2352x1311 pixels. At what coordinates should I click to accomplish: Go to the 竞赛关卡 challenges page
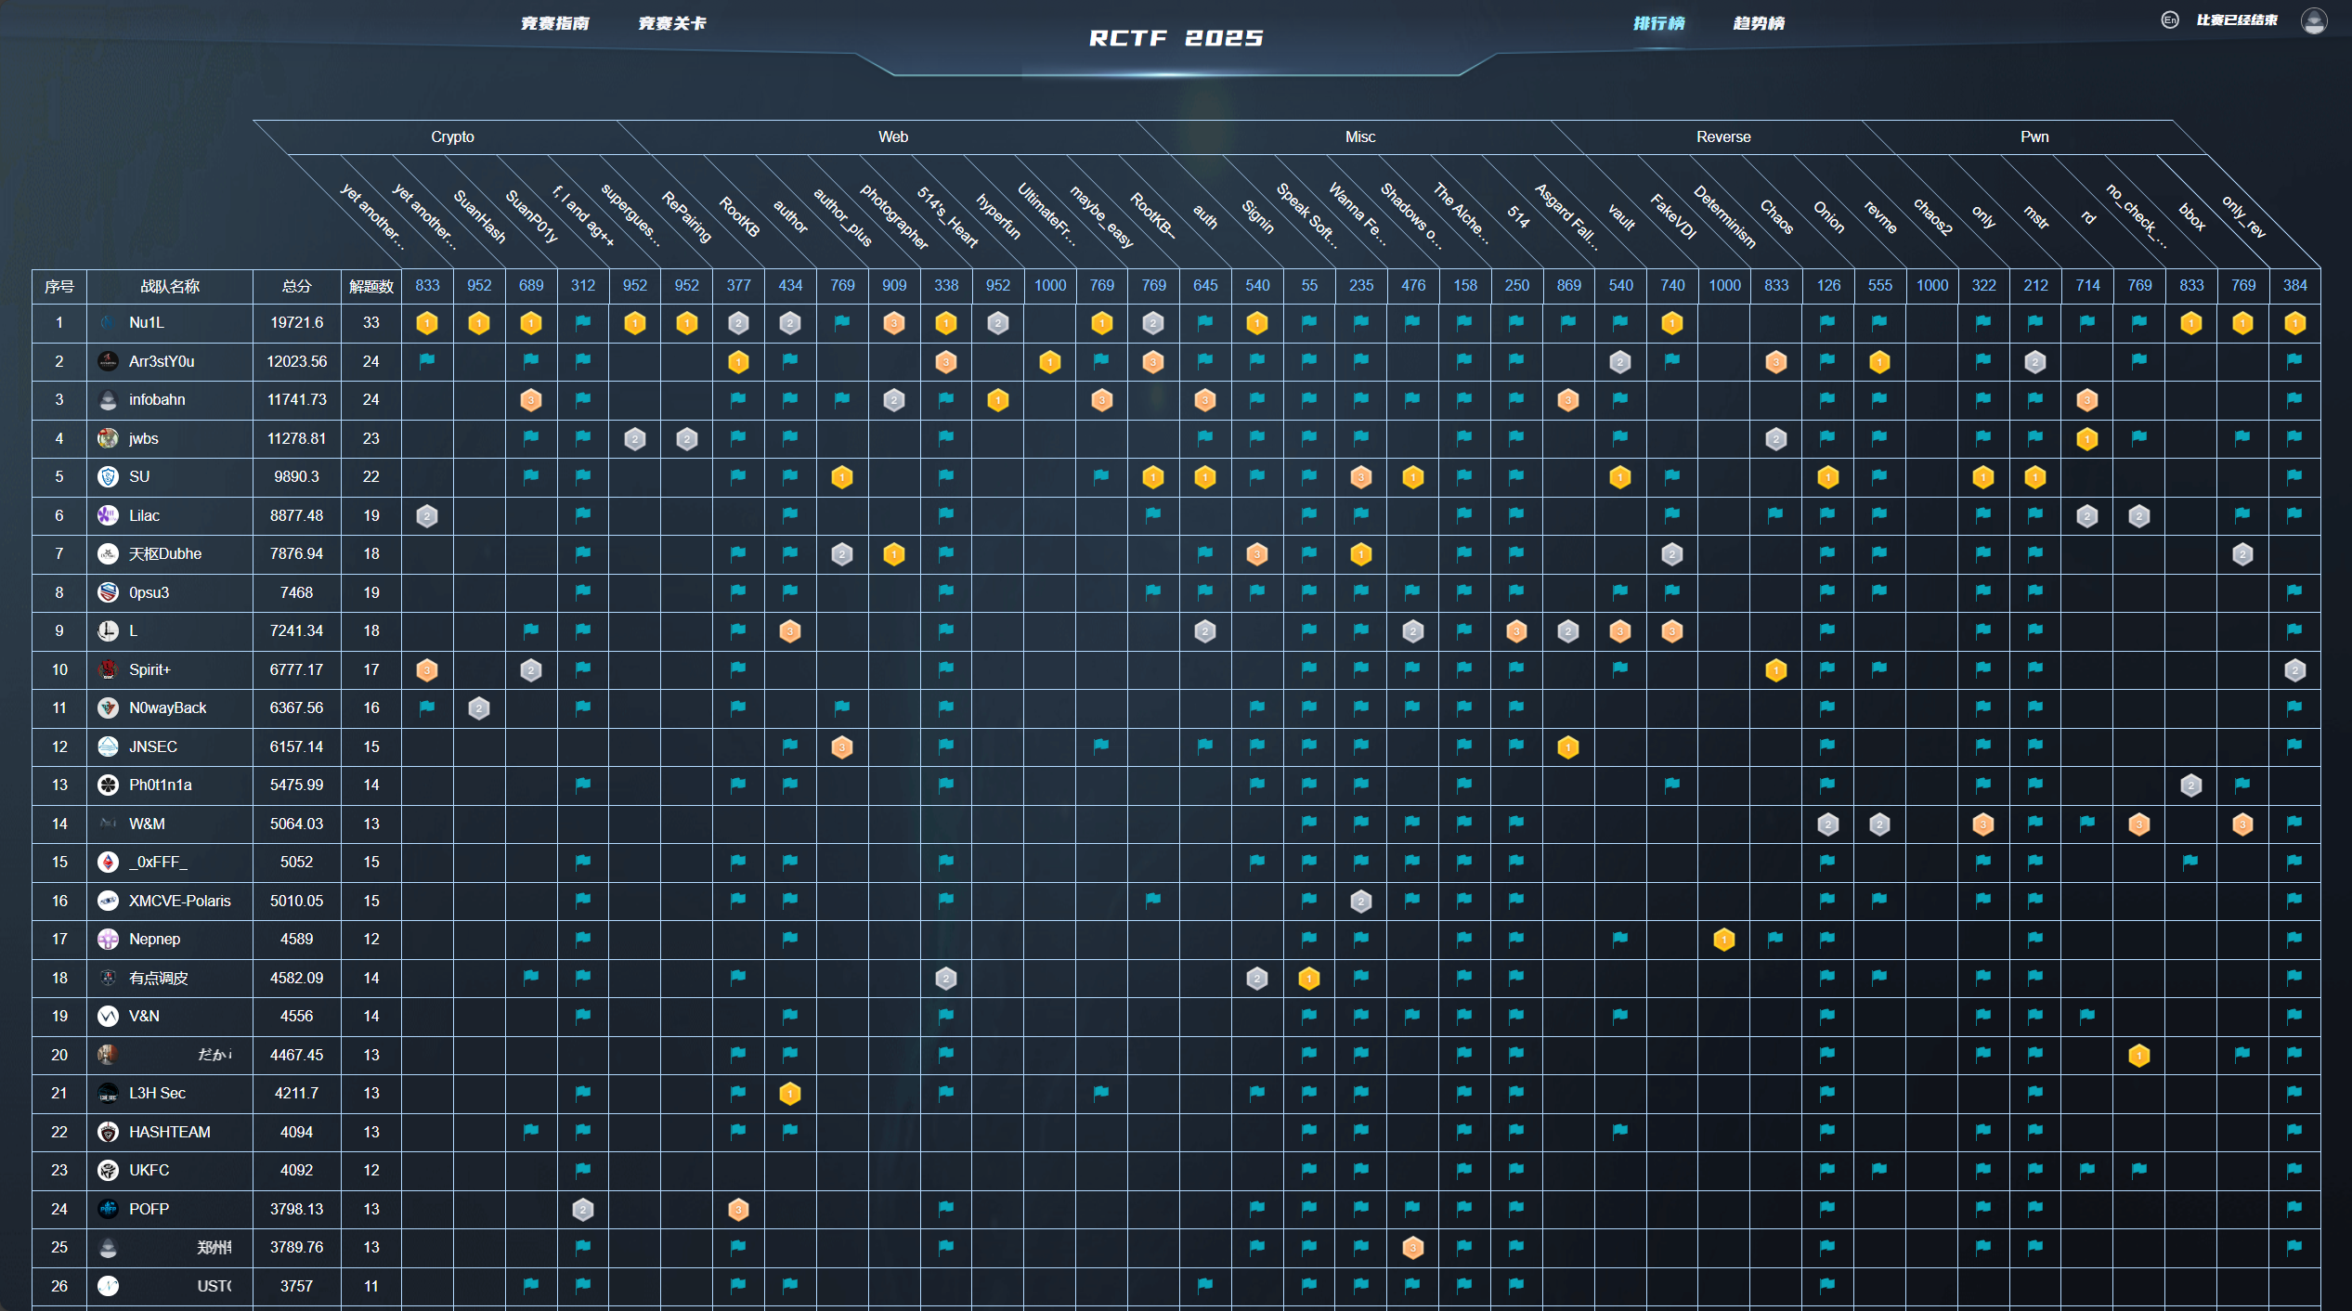671,23
